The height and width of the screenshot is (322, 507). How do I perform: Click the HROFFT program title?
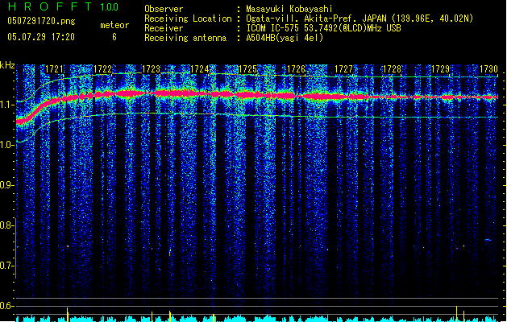pos(50,6)
